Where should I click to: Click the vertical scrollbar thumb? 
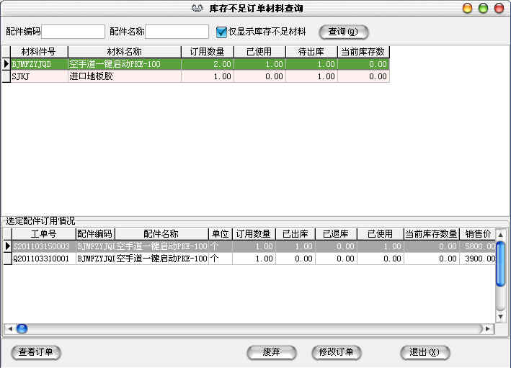tap(501, 264)
